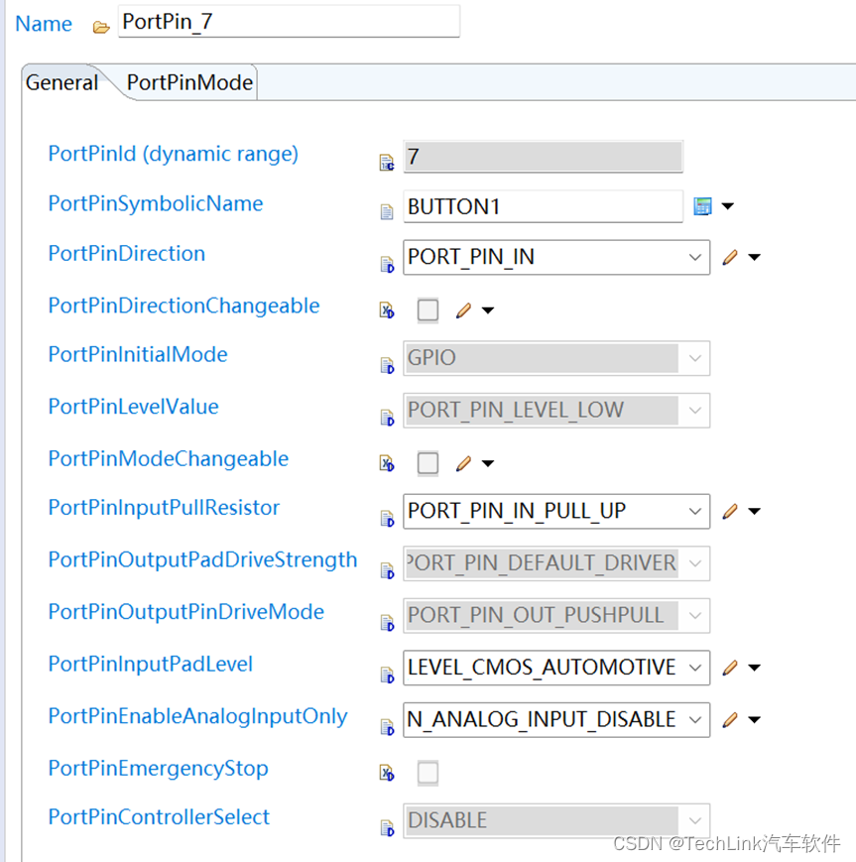Switch to the General tab
Screen dimensions: 856x862
(x=61, y=82)
